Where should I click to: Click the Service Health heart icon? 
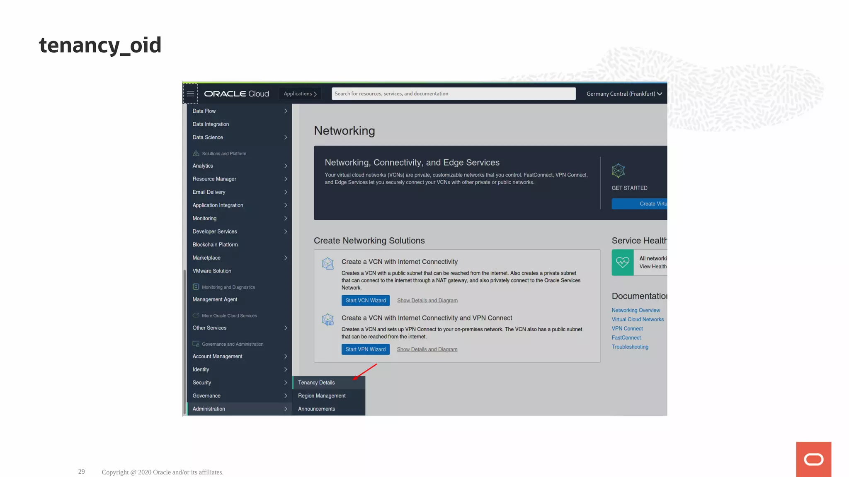pyautogui.click(x=623, y=263)
